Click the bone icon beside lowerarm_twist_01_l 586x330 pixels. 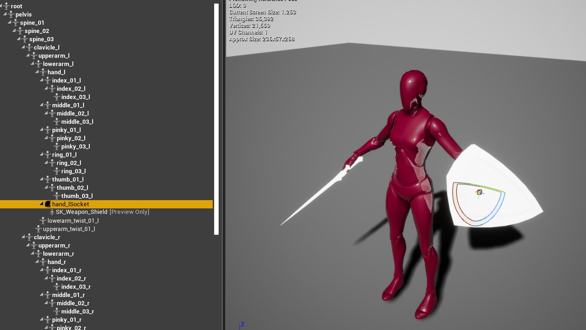click(43, 221)
